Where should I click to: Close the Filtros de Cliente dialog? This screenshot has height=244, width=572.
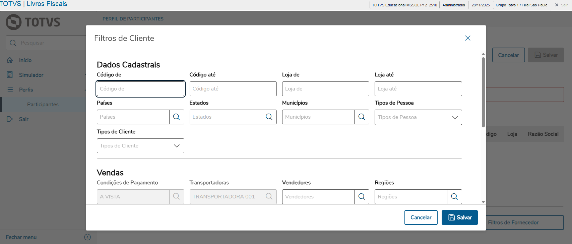[x=468, y=38]
